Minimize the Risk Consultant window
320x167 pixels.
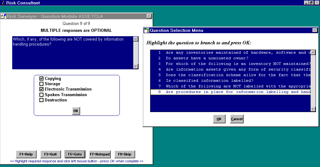[x=306, y=2]
